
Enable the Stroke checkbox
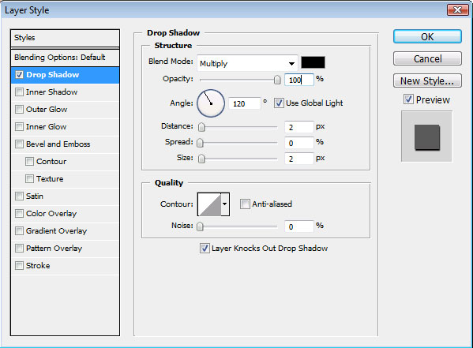[19, 266]
